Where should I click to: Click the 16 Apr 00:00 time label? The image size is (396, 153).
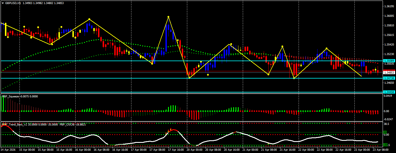click(x=83, y=150)
